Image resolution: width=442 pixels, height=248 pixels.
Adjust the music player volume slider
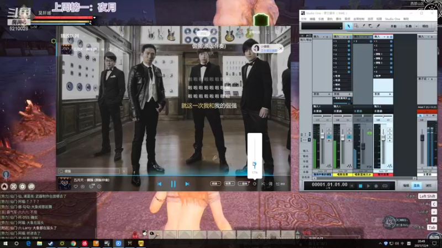[255, 164]
